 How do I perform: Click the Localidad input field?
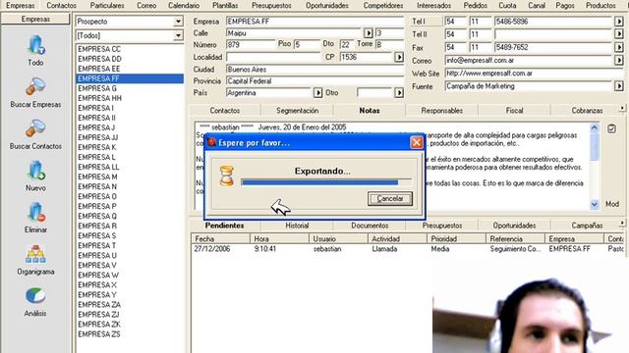pyautogui.click(x=273, y=57)
